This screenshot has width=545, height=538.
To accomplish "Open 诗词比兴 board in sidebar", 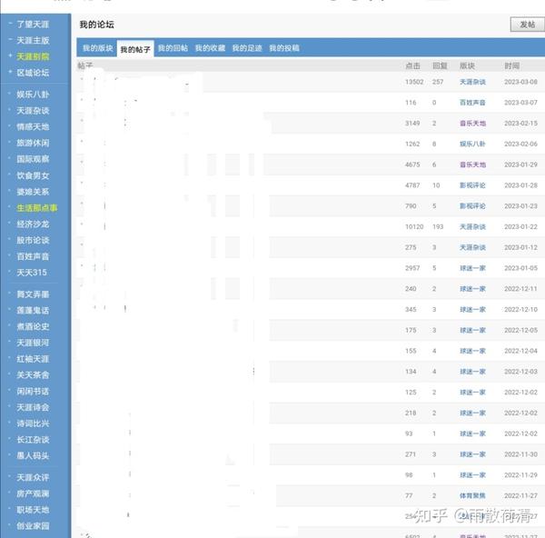I will (x=33, y=423).
